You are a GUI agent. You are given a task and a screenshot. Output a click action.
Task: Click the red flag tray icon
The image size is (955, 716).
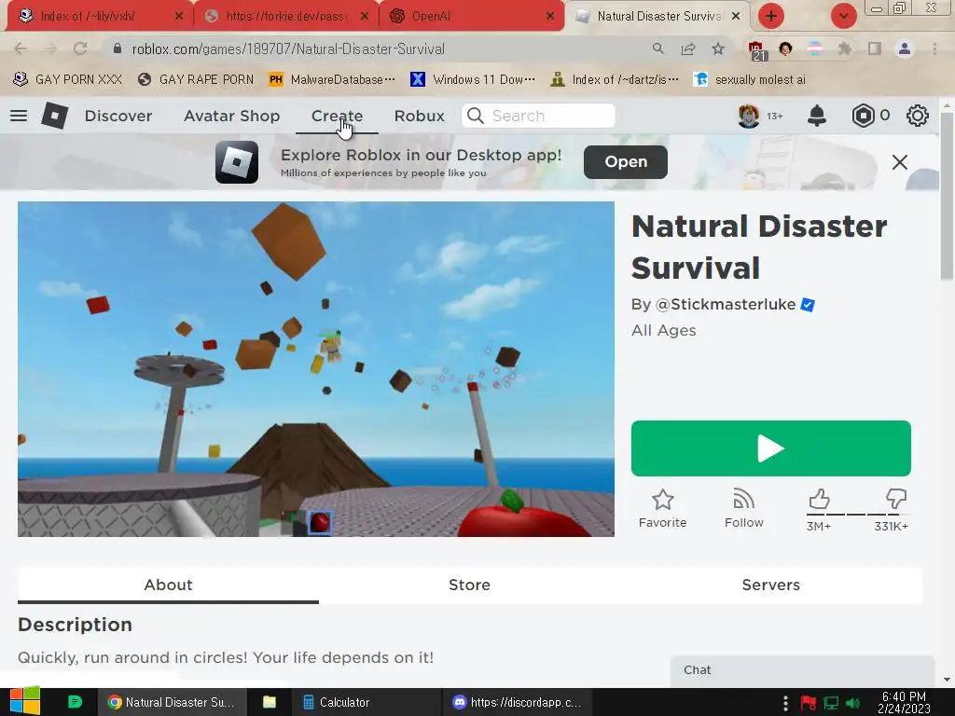click(809, 703)
